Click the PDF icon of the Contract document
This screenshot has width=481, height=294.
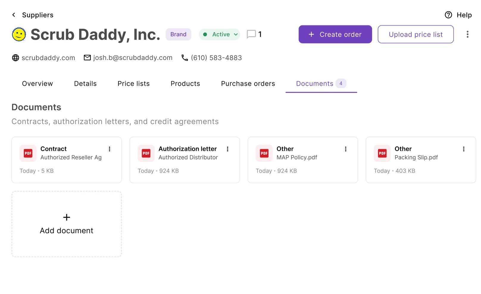pyautogui.click(x=28, y=153)
